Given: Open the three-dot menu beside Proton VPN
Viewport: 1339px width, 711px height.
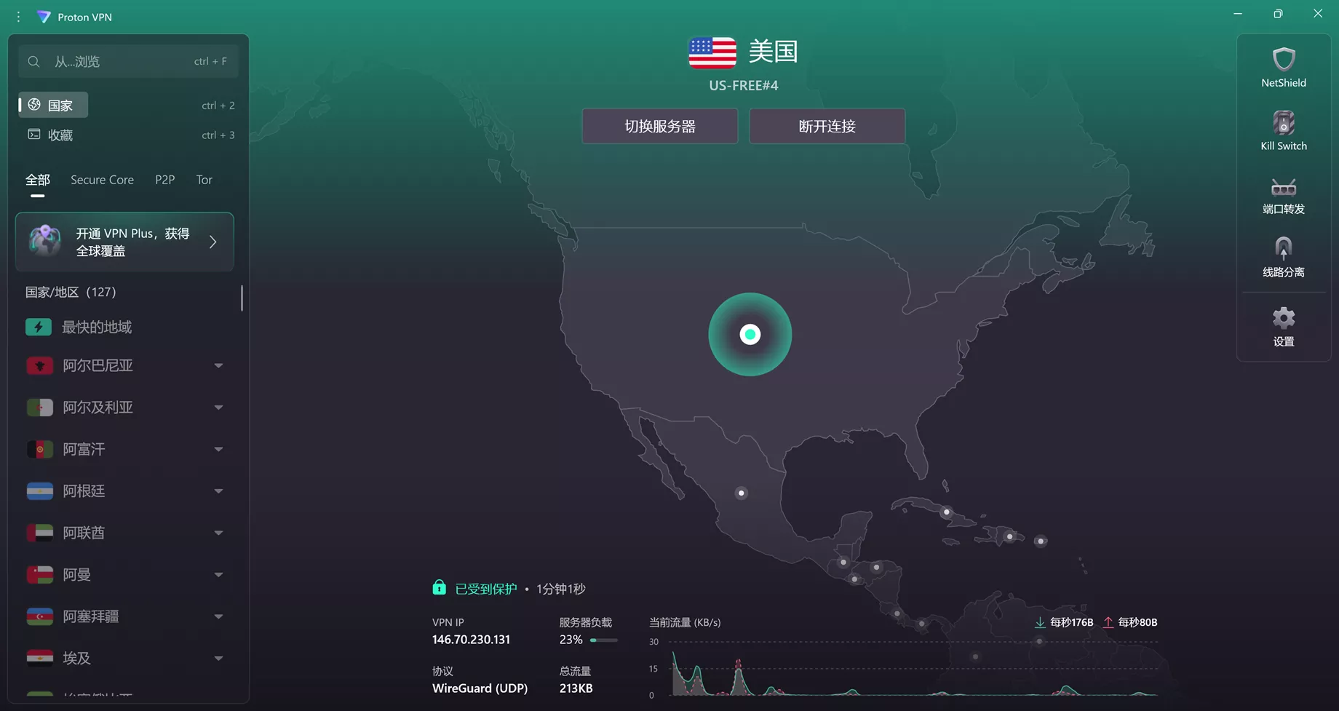Looking at the screenshot, I should pyautogui.click(x=19, y=17).
